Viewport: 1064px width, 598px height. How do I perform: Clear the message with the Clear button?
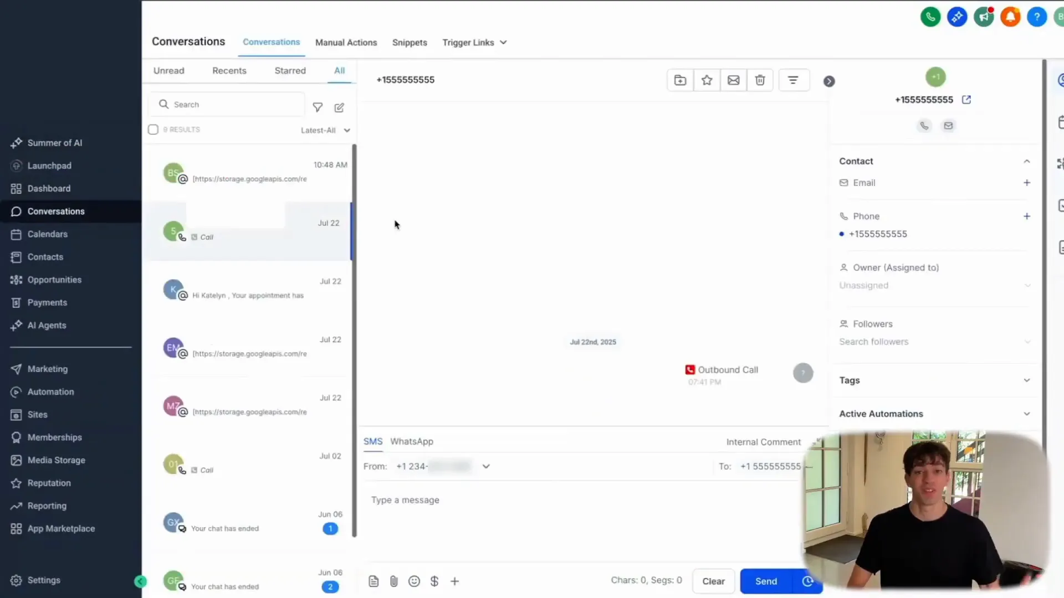click(x=713, y=581)
